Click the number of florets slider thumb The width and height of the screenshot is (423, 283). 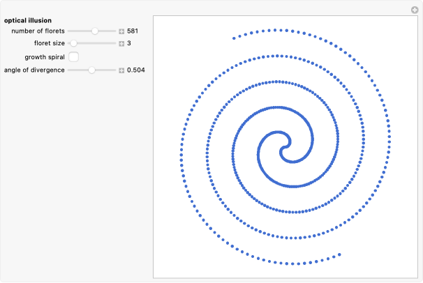click(x=95, y=31)
